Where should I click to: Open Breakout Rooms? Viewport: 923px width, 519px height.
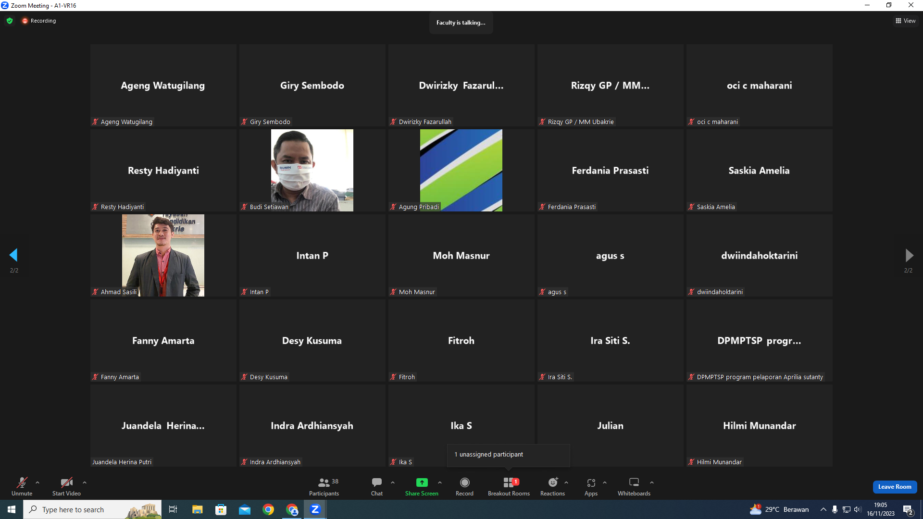pos(509,486)
